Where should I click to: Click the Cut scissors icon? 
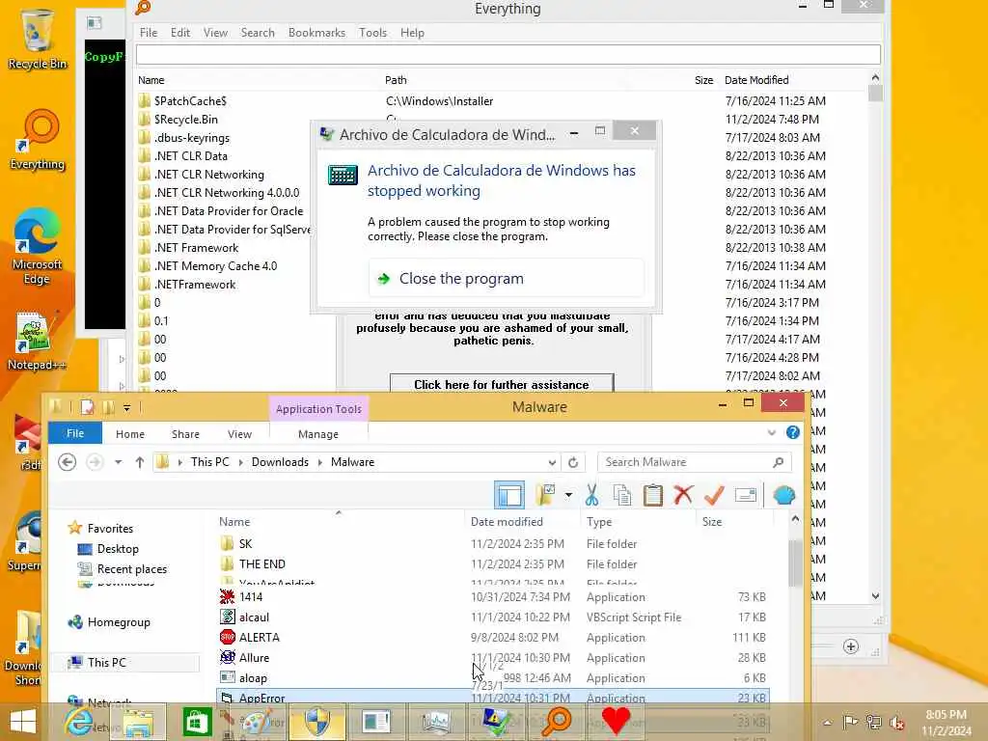591,495
